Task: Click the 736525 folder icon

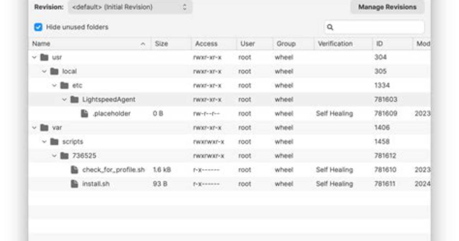Action: tap(64, 155)
